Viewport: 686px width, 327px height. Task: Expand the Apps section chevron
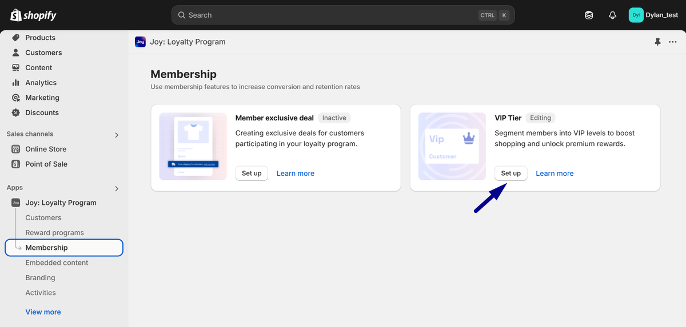[x=117, y=188]
